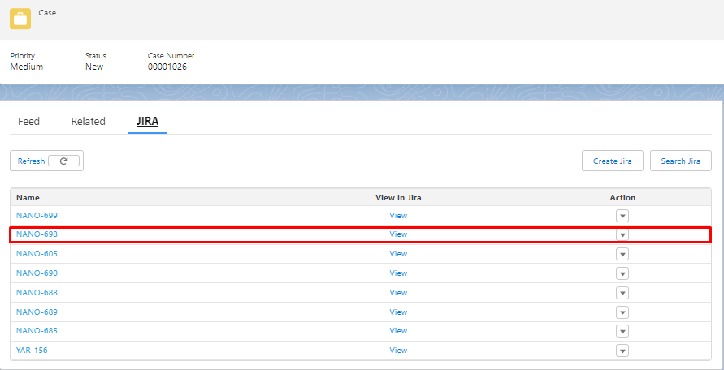Open the NANO-690 issue link

pos(37,273)
